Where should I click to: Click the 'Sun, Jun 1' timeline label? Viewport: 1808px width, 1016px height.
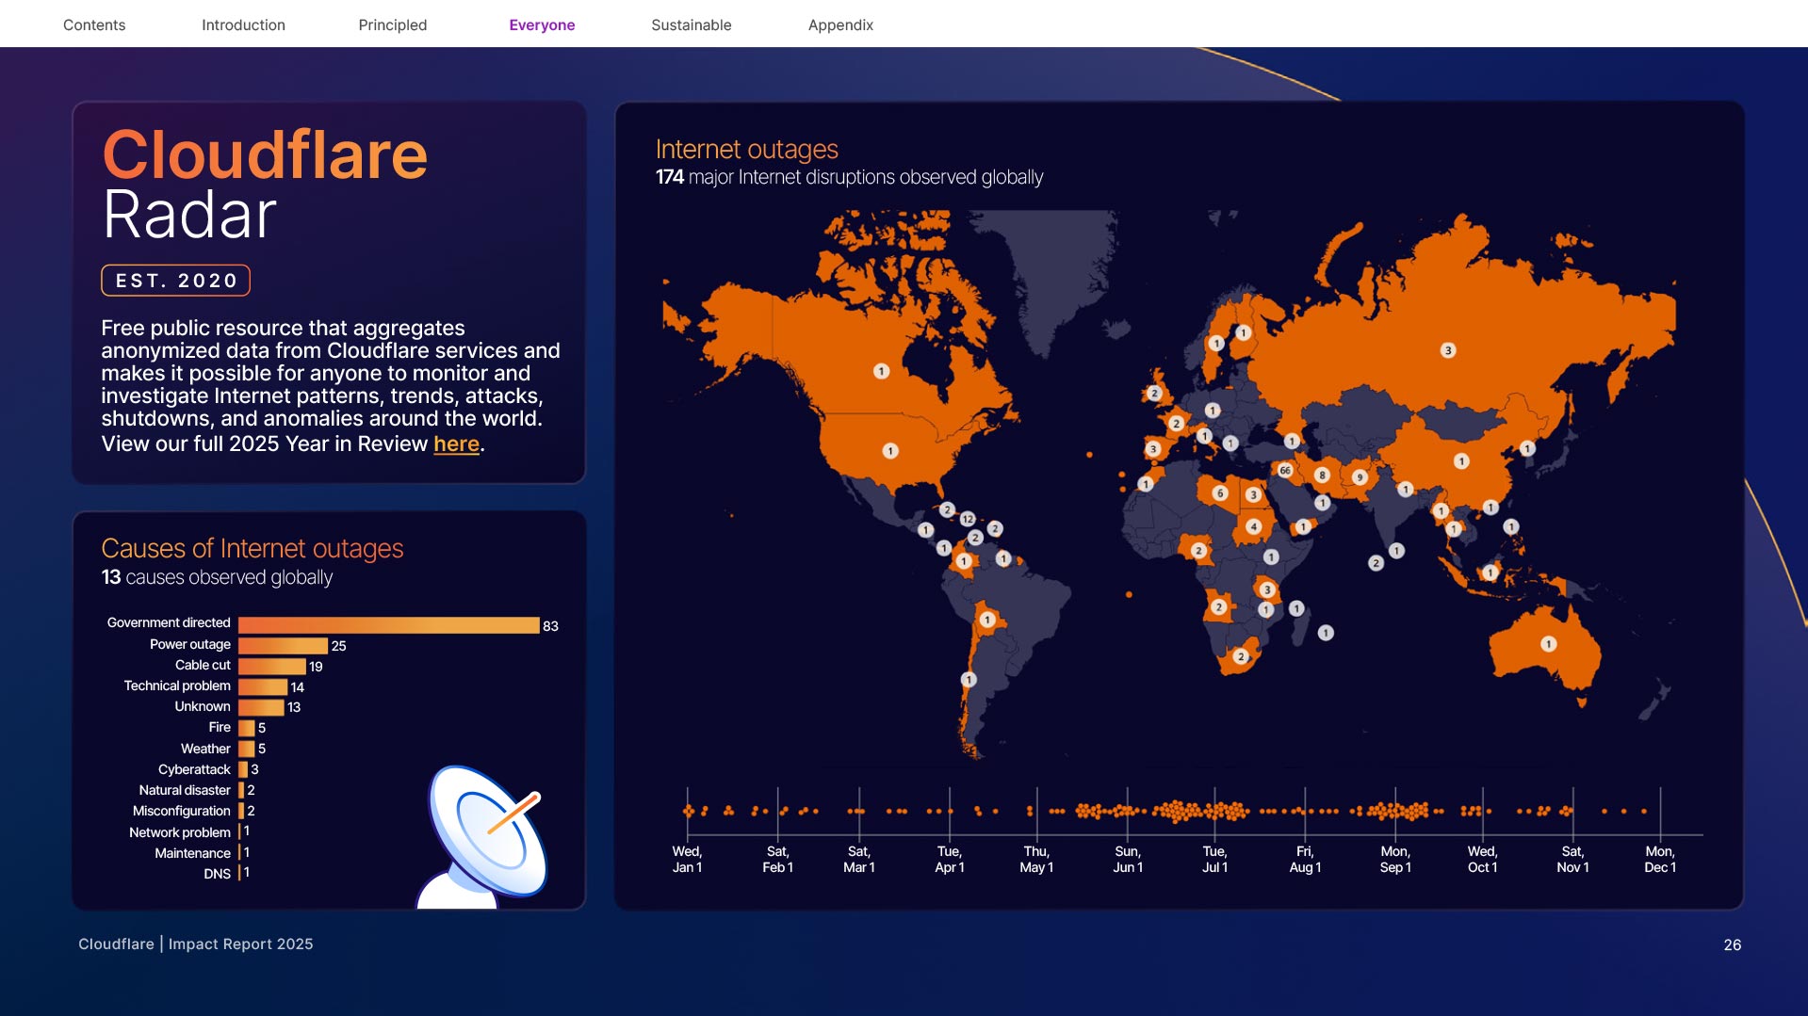(x=1128, y=859)
